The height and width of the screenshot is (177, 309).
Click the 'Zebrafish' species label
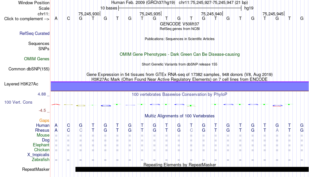41,160
